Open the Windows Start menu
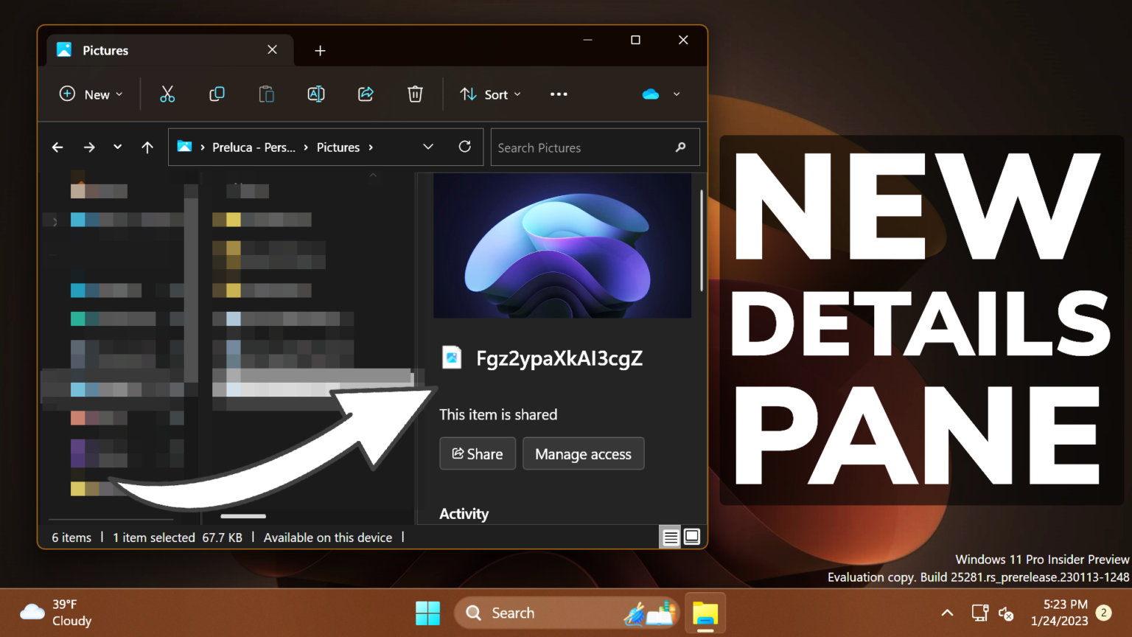The width and height of the screenshot is (1132, 637). [427, 612]
